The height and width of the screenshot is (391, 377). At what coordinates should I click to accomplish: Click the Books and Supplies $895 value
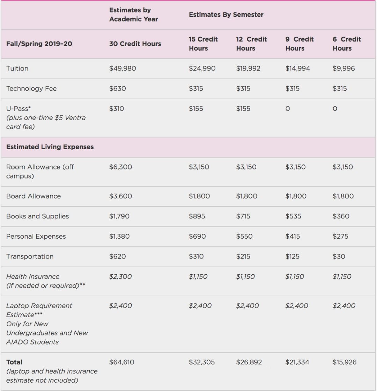[x=197, y=216]
